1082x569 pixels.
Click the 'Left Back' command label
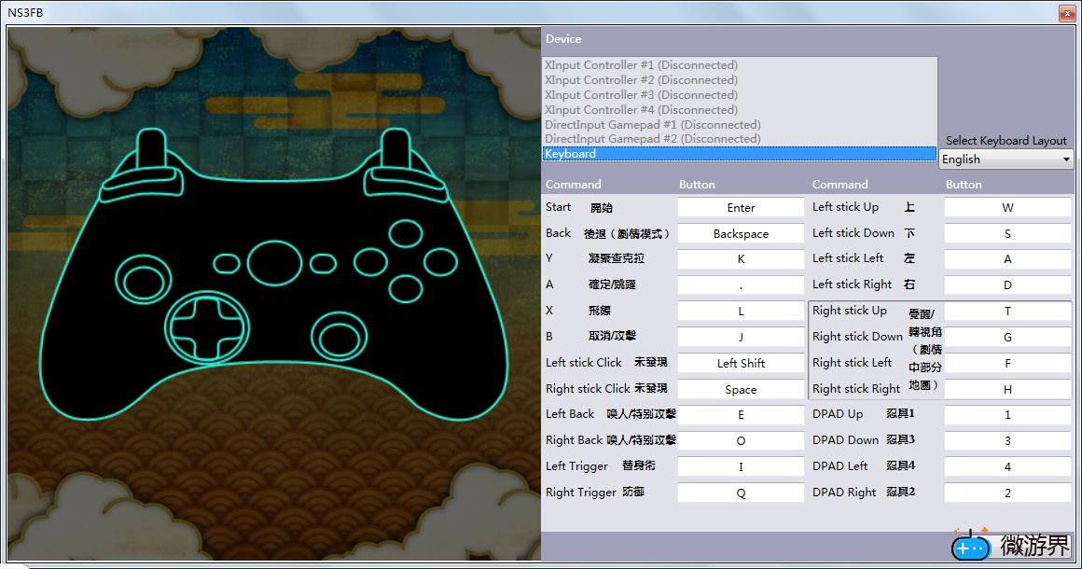click(570, 414)
